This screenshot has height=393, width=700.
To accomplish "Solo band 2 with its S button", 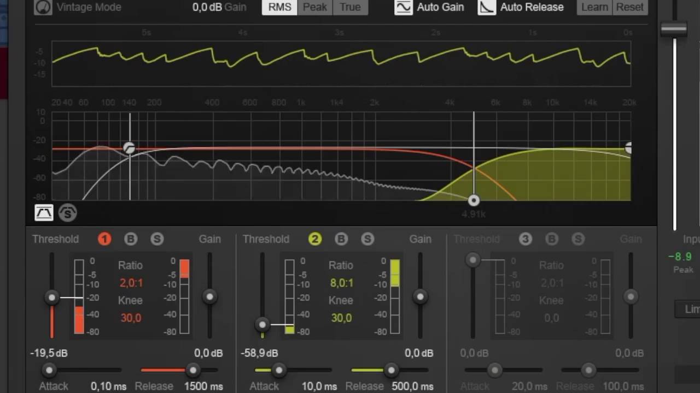I will pyautogui.click(x=367, y=239).
